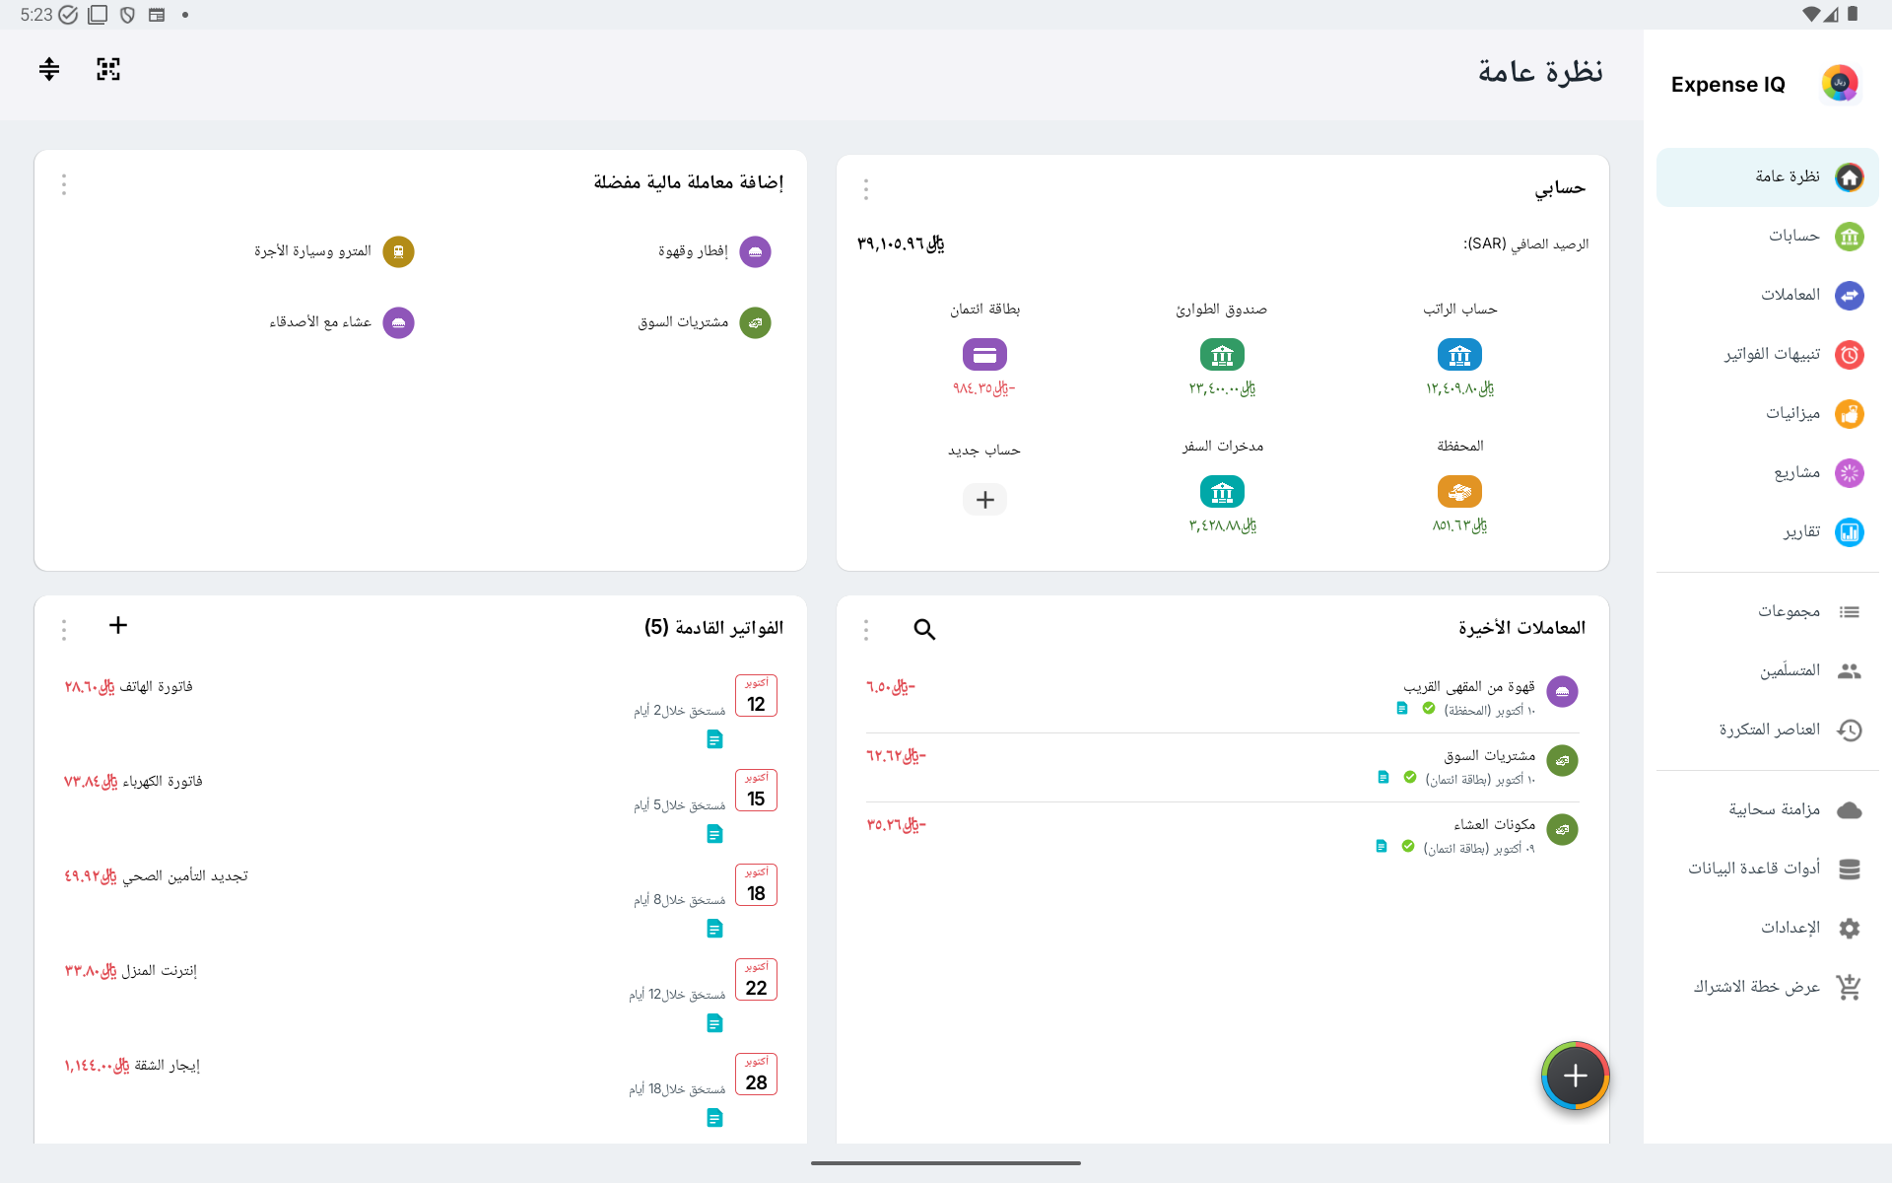Open bill فاتورة الهاتف
Viewport: 1892px width, 1183px height.
(421, 712)
